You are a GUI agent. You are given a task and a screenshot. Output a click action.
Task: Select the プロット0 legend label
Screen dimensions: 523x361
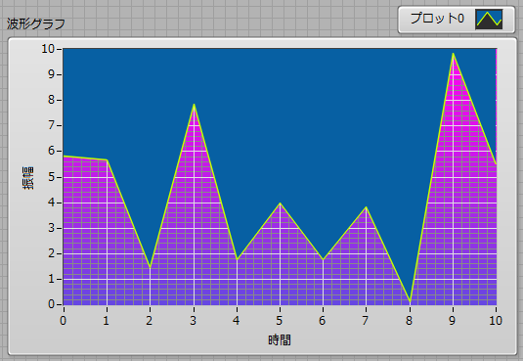pos(437,19)
